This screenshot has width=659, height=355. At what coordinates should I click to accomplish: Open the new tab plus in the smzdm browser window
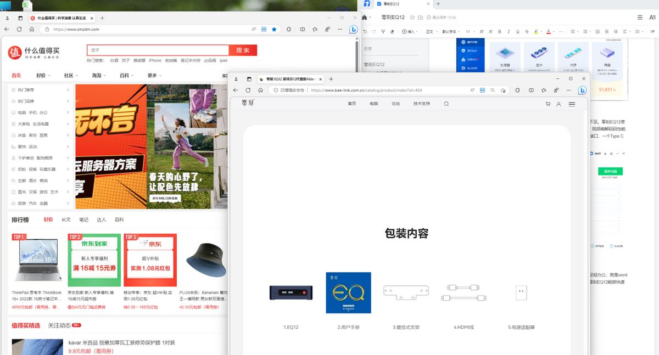point(102,18)
